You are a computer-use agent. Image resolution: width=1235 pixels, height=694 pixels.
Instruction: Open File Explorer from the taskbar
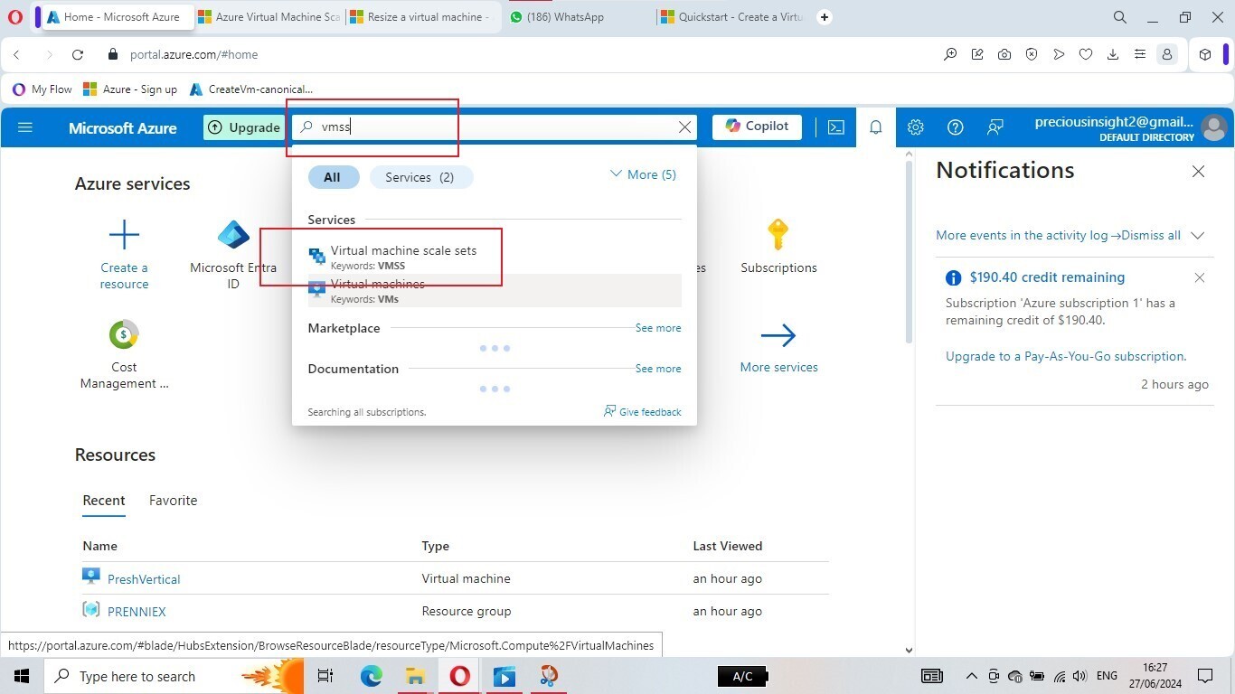click(415, 676)
